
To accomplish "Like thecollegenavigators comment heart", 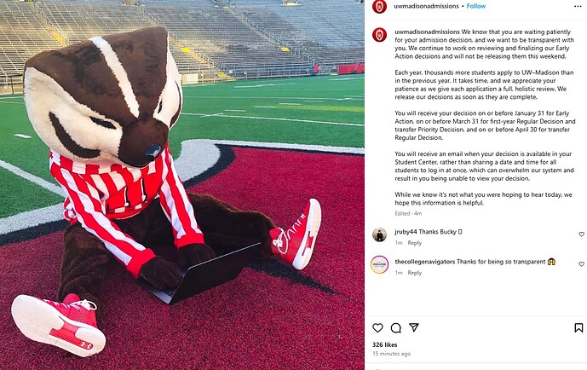I will pos(581,264).
